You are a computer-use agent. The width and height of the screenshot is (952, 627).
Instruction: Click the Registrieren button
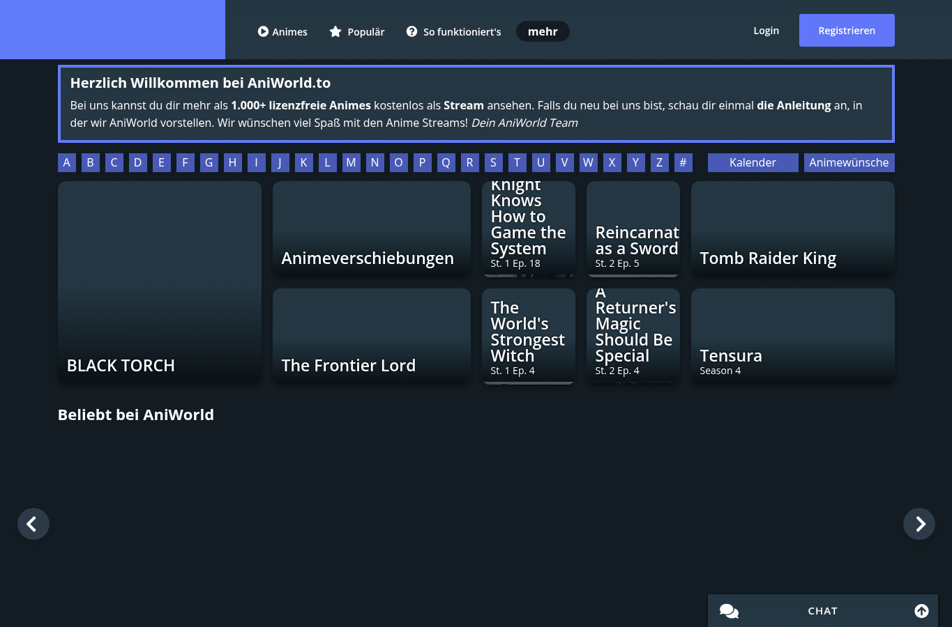pos(847,31)
